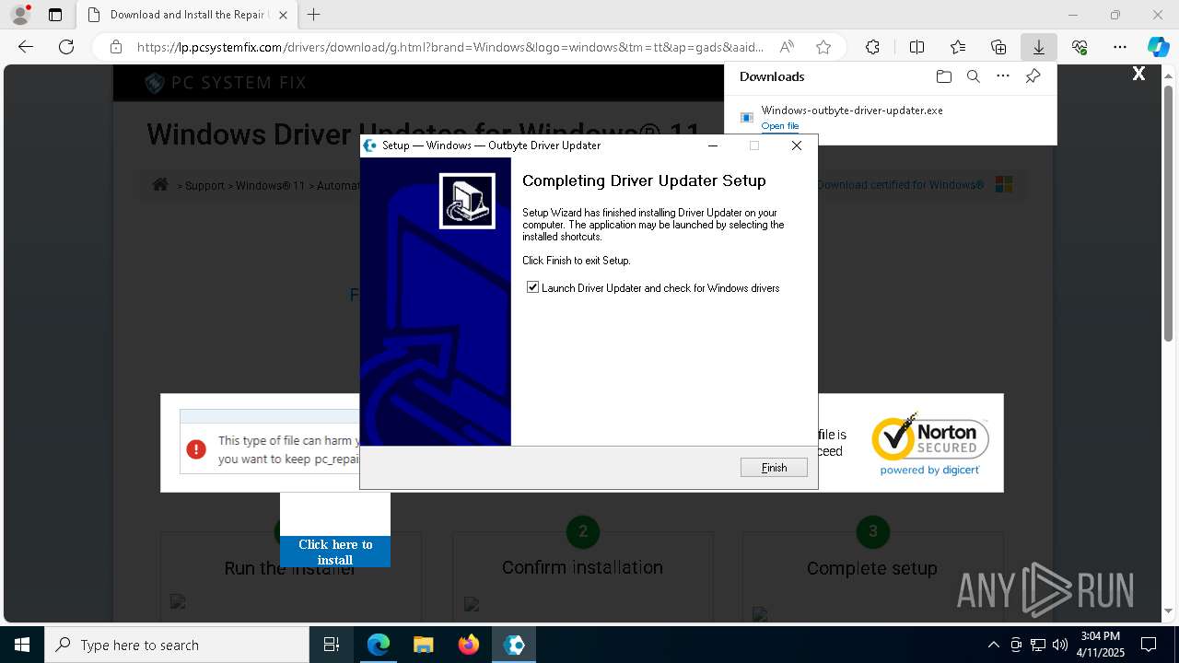Open the clock and date
This screenshot has width=1179, height=663.
(x=1101, y=645)
